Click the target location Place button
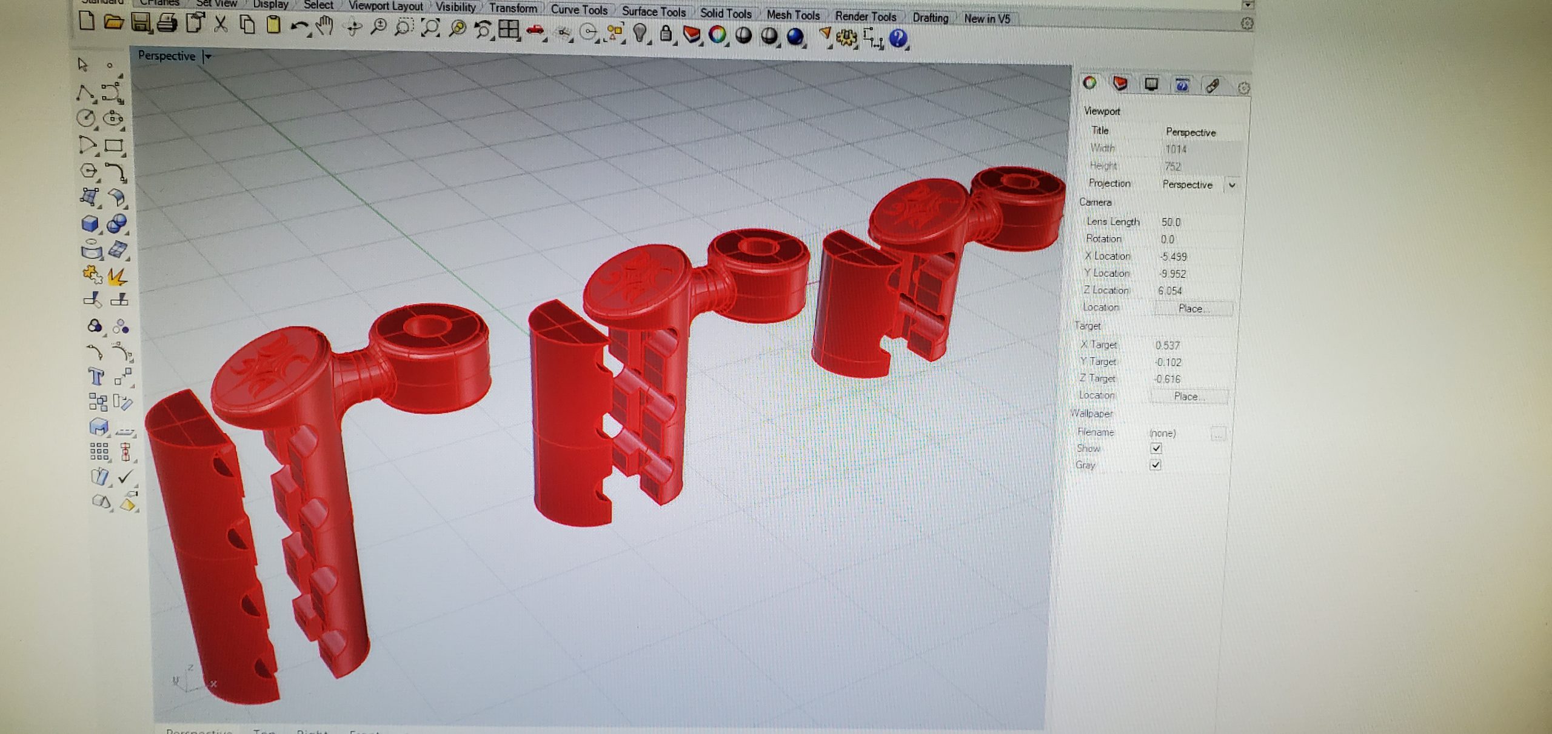The width and height of the screenshot is (1552, 734). pos(1188,396)
